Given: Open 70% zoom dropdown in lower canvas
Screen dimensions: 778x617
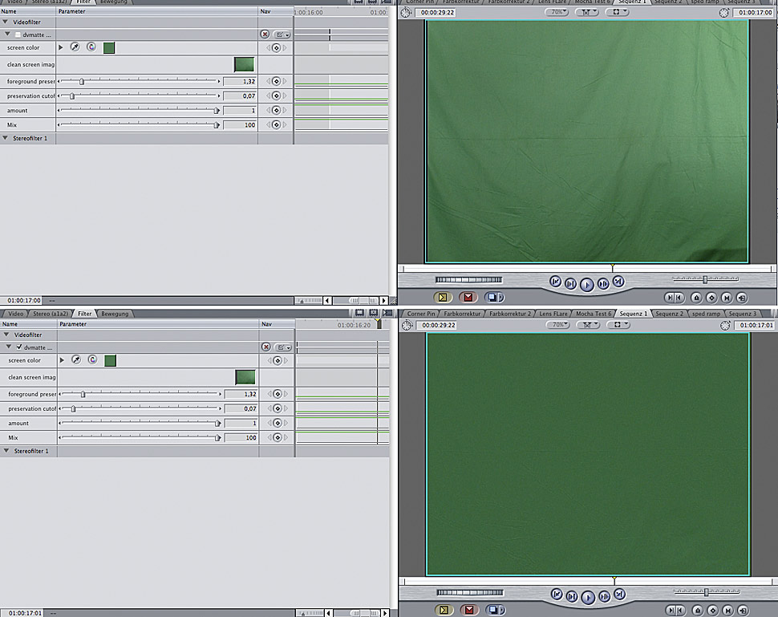Looking at the screenshot, I should [x=557, y=325].
